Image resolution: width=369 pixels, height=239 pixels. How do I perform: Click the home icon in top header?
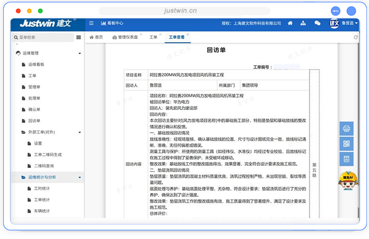tap(289, 23)
